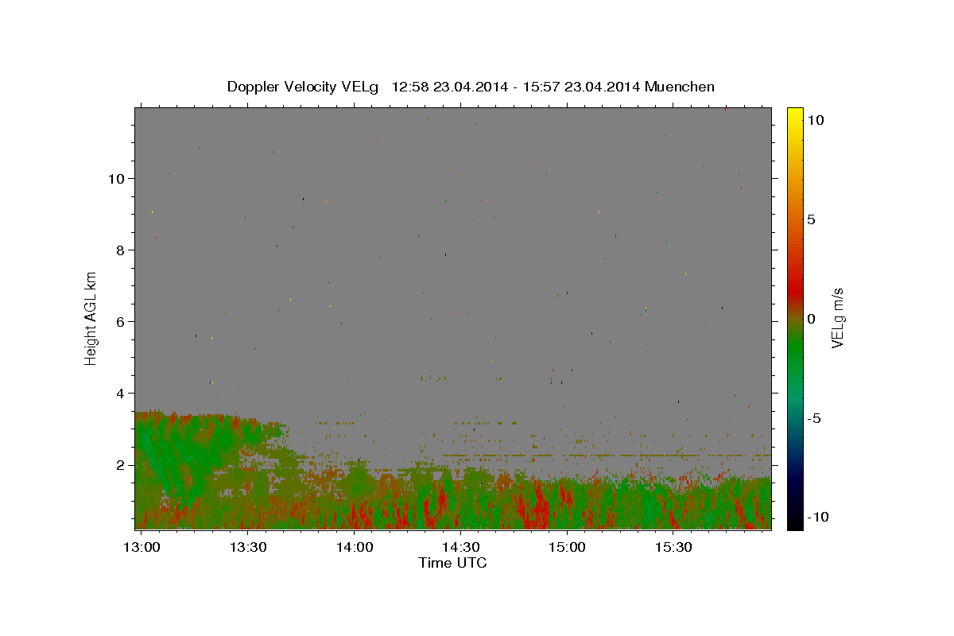Screen dimensions: 954x636
Task: Click the colorbar value 10 at top
Action: pyautogui.click(x=815, y=120)
